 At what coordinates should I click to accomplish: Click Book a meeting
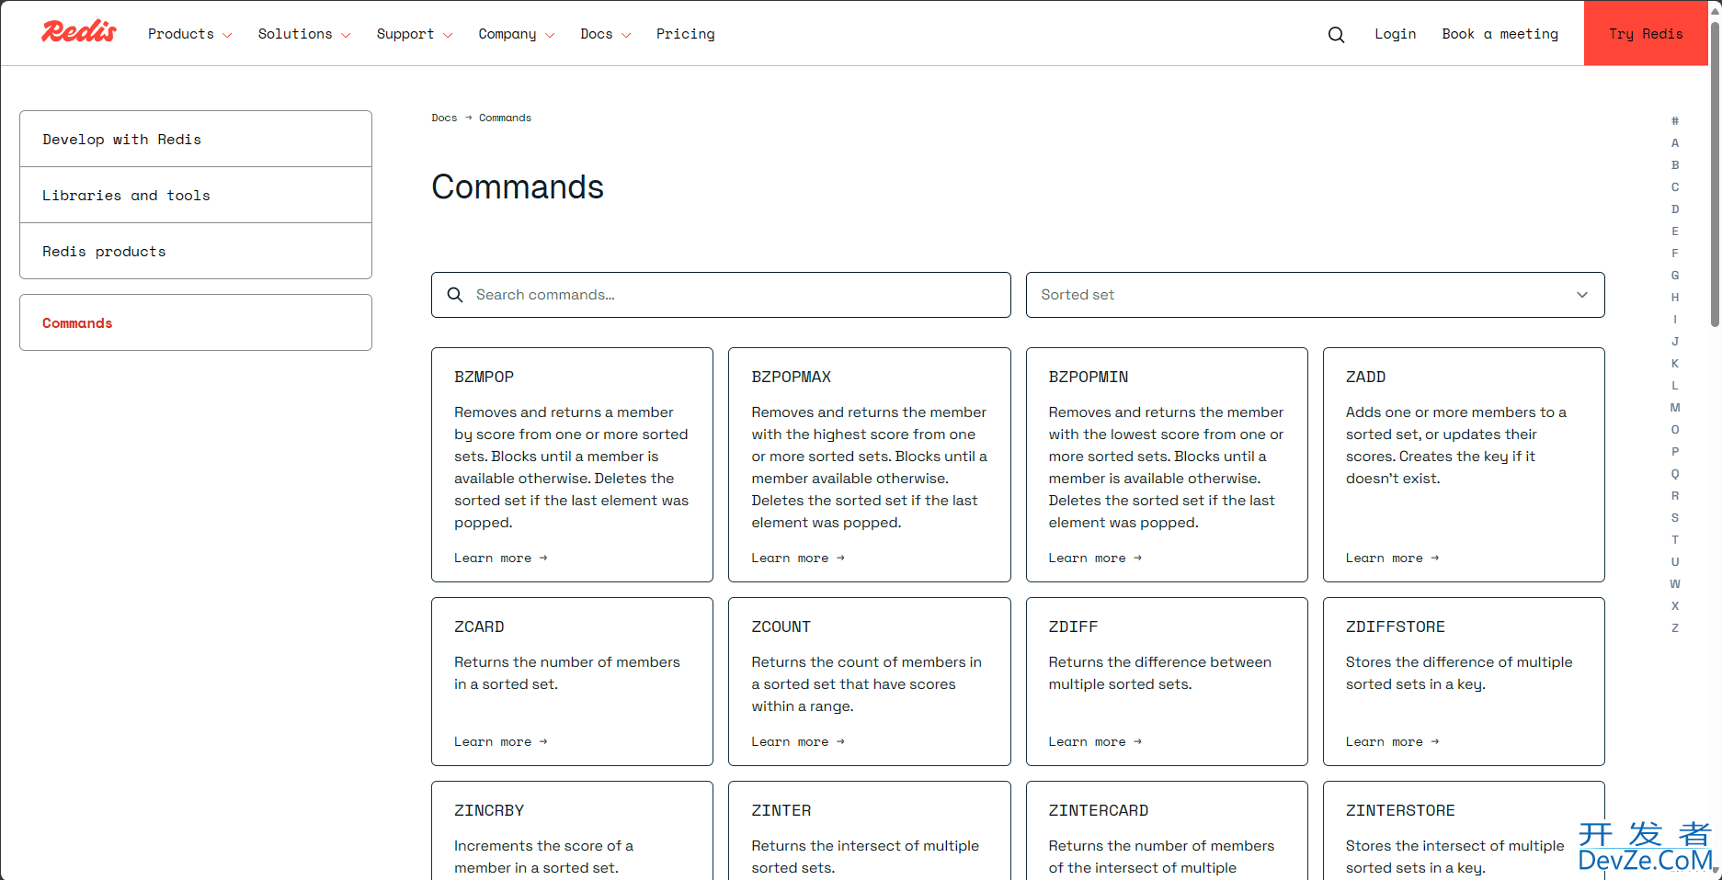[1500, 34]
